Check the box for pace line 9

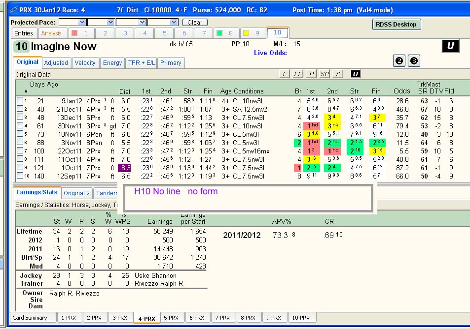[x=20, y=167]
